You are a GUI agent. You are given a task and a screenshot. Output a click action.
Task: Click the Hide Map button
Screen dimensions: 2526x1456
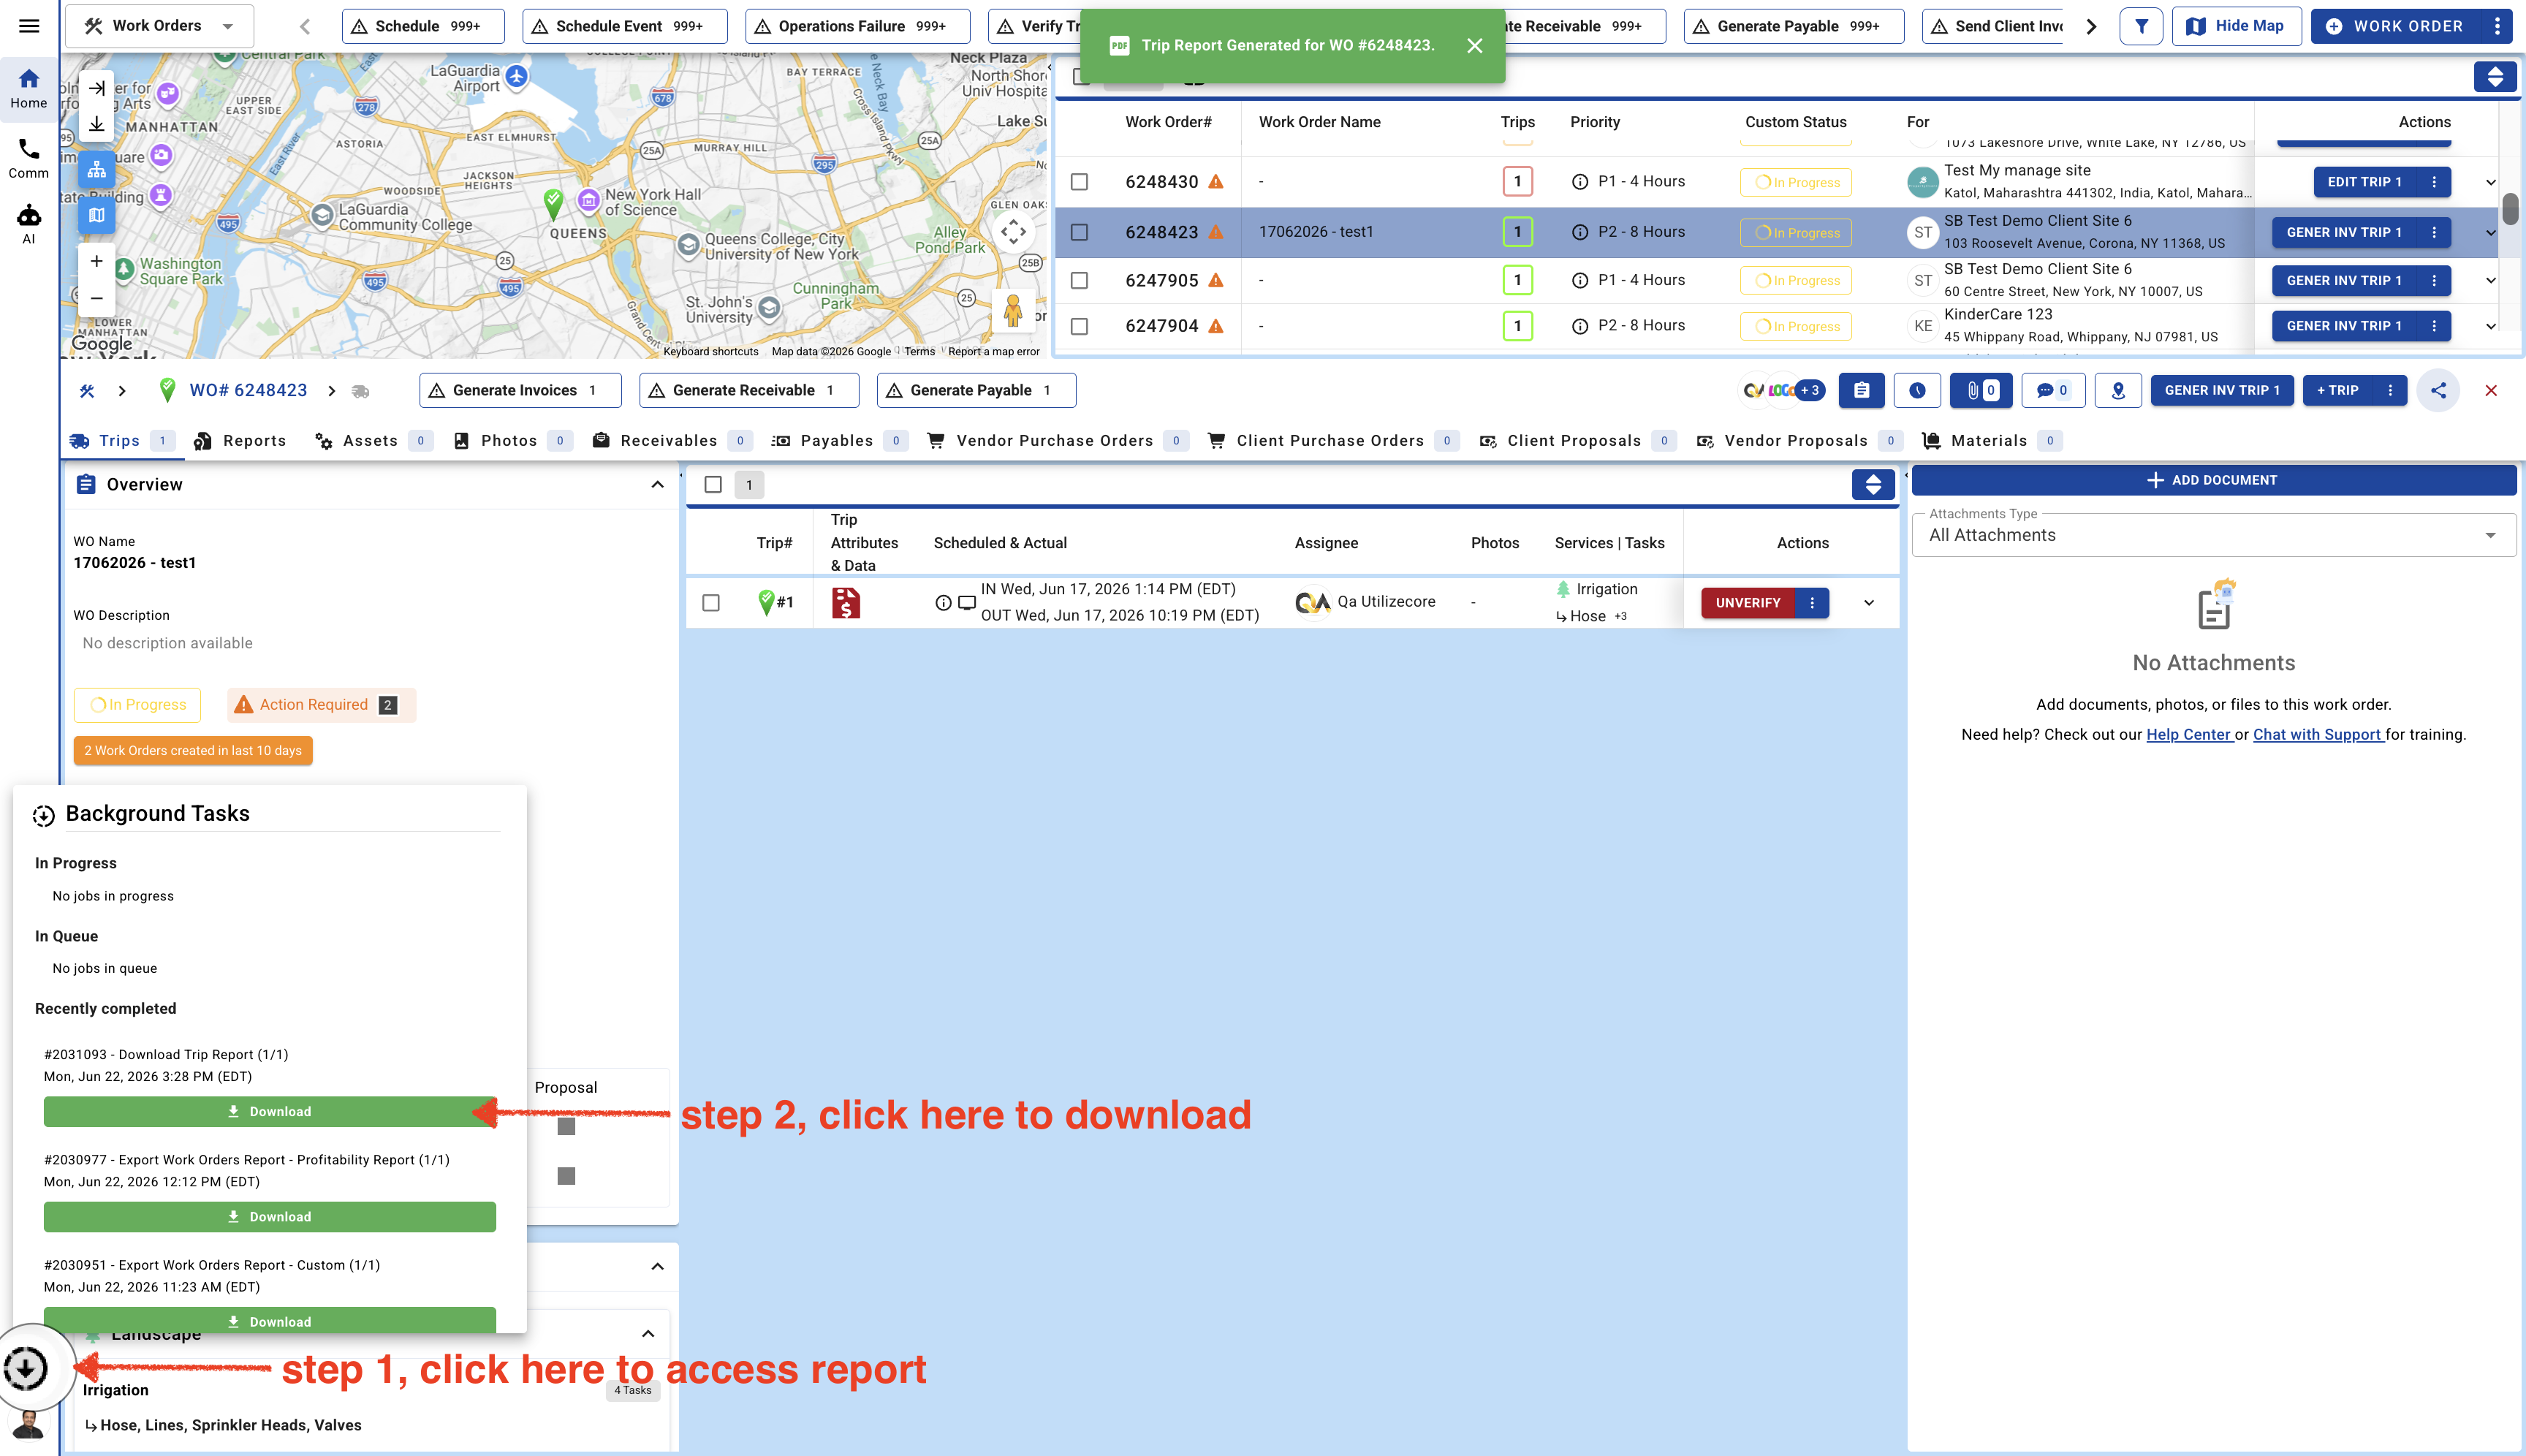pyautogui.click(x=2235, y=26)
